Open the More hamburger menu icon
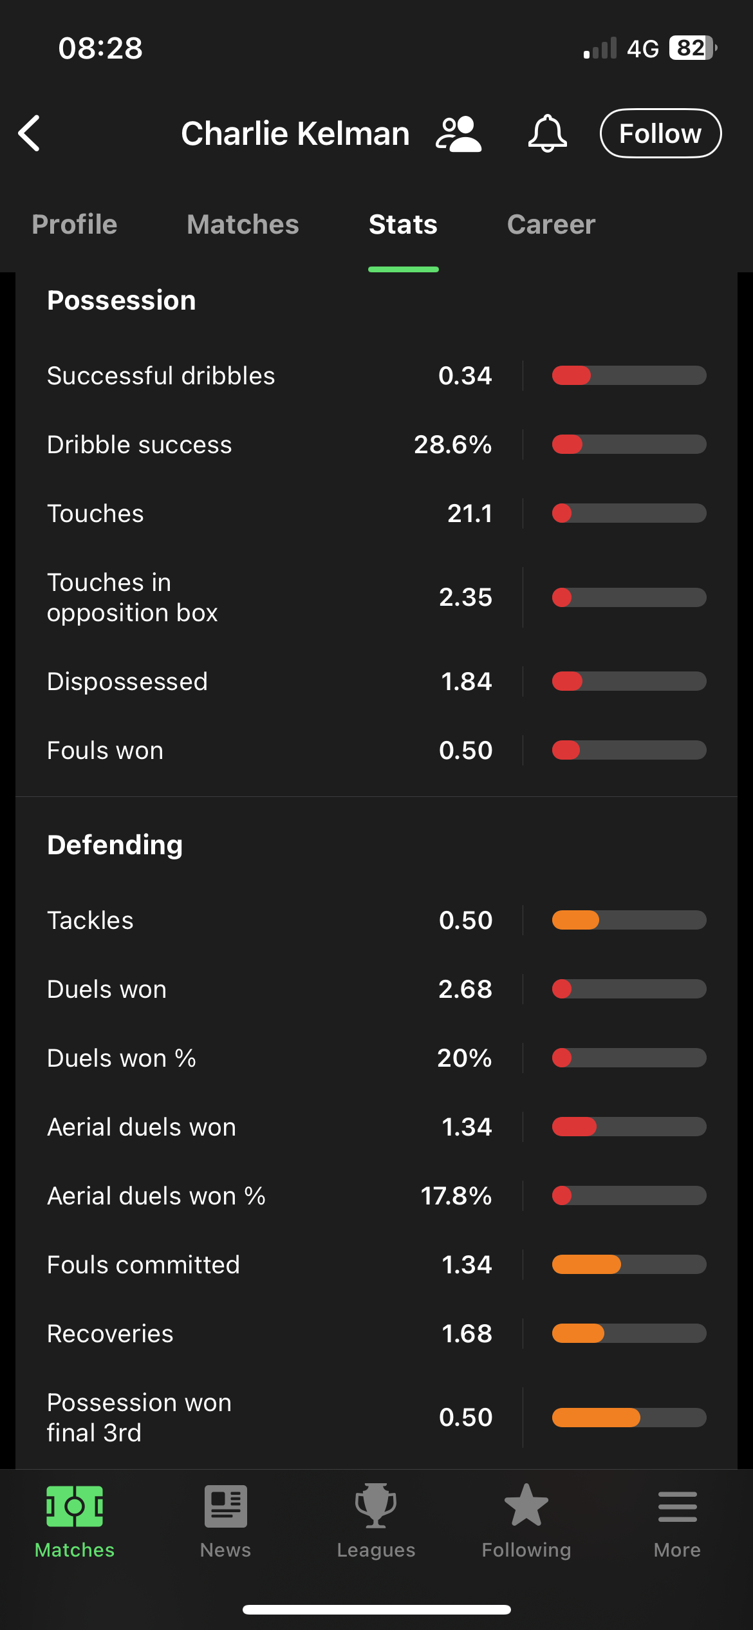This screenshot has width=753, height=1630. click(x=677, y=1506)
